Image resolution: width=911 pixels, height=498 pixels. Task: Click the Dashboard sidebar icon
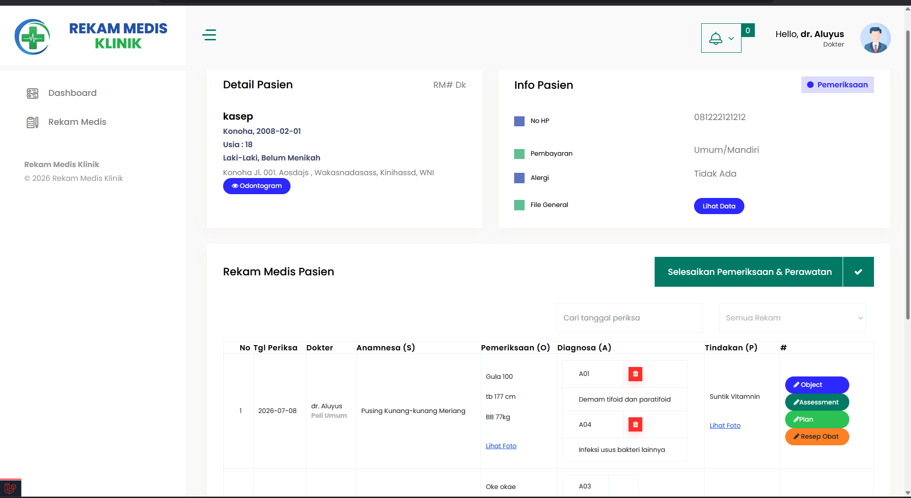coord(32,94)
